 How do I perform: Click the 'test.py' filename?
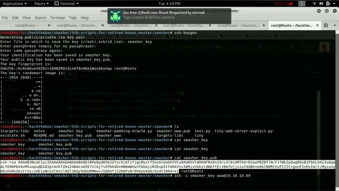point(202,131)
